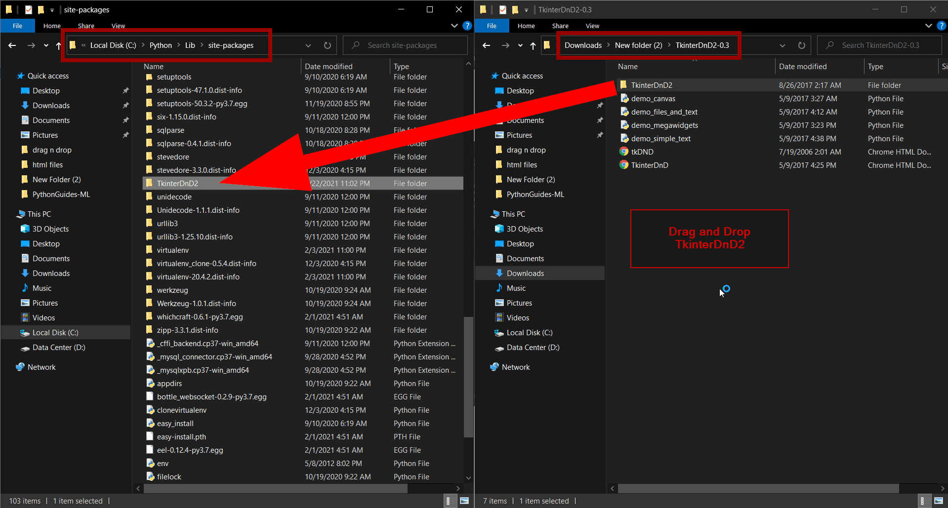Refresh the site-packages folder view
This screenshot has width=948, height=508.
(328, 45)
